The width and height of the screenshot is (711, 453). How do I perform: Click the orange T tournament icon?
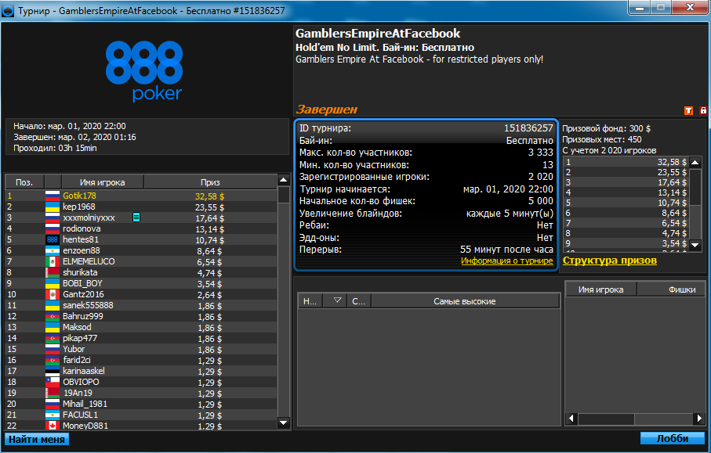click(688, 110)
